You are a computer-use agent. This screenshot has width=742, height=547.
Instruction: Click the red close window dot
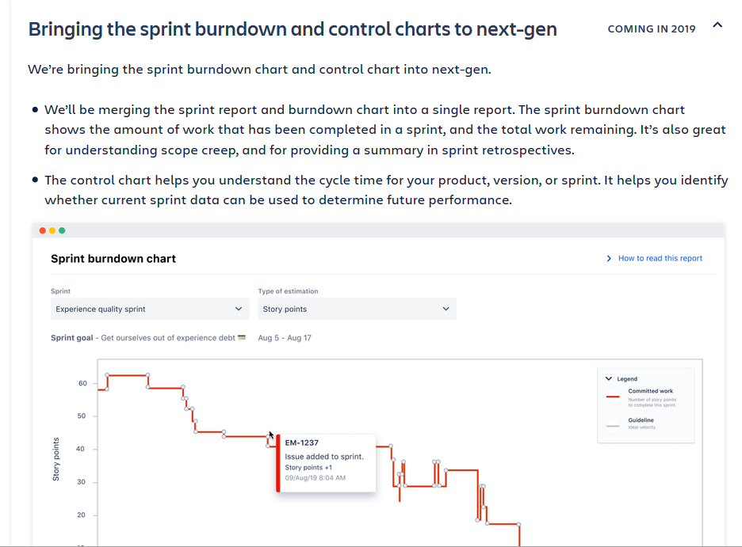[x=43, y=230]
